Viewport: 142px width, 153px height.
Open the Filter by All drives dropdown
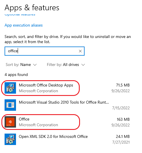click(66, 65)
